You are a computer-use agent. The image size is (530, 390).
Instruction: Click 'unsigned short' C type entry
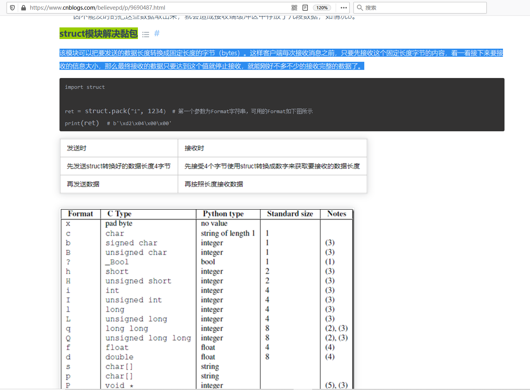tap(138, 281)
